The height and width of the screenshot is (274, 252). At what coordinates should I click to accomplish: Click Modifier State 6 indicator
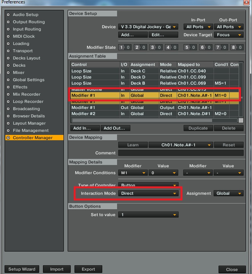[x=206, y=47]
